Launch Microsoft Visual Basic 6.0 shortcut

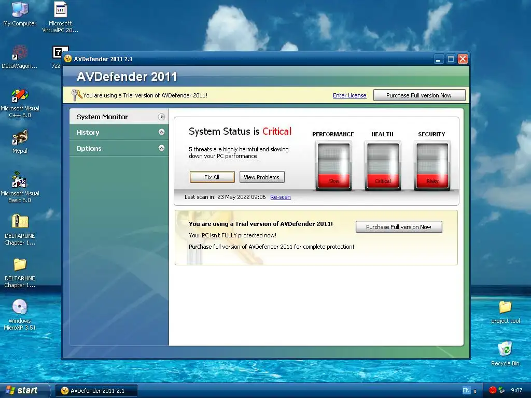point(20,187)
